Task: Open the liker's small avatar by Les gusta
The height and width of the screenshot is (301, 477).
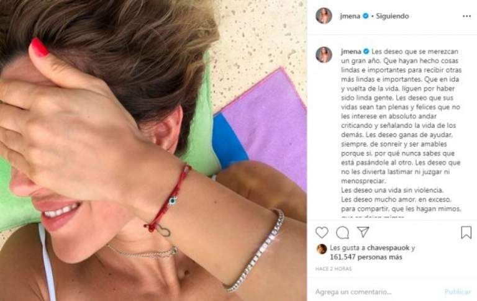Action: click(x=322, y=249)
